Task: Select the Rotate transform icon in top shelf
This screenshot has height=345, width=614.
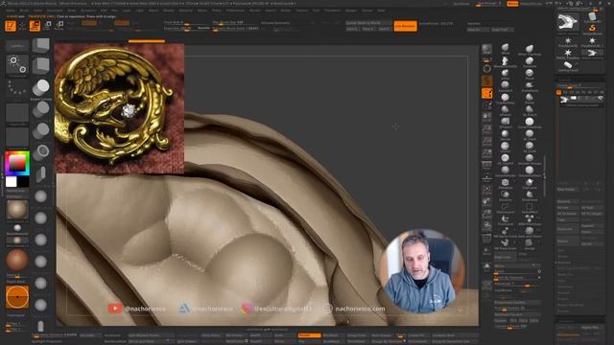Action: (x=59, y=26)
